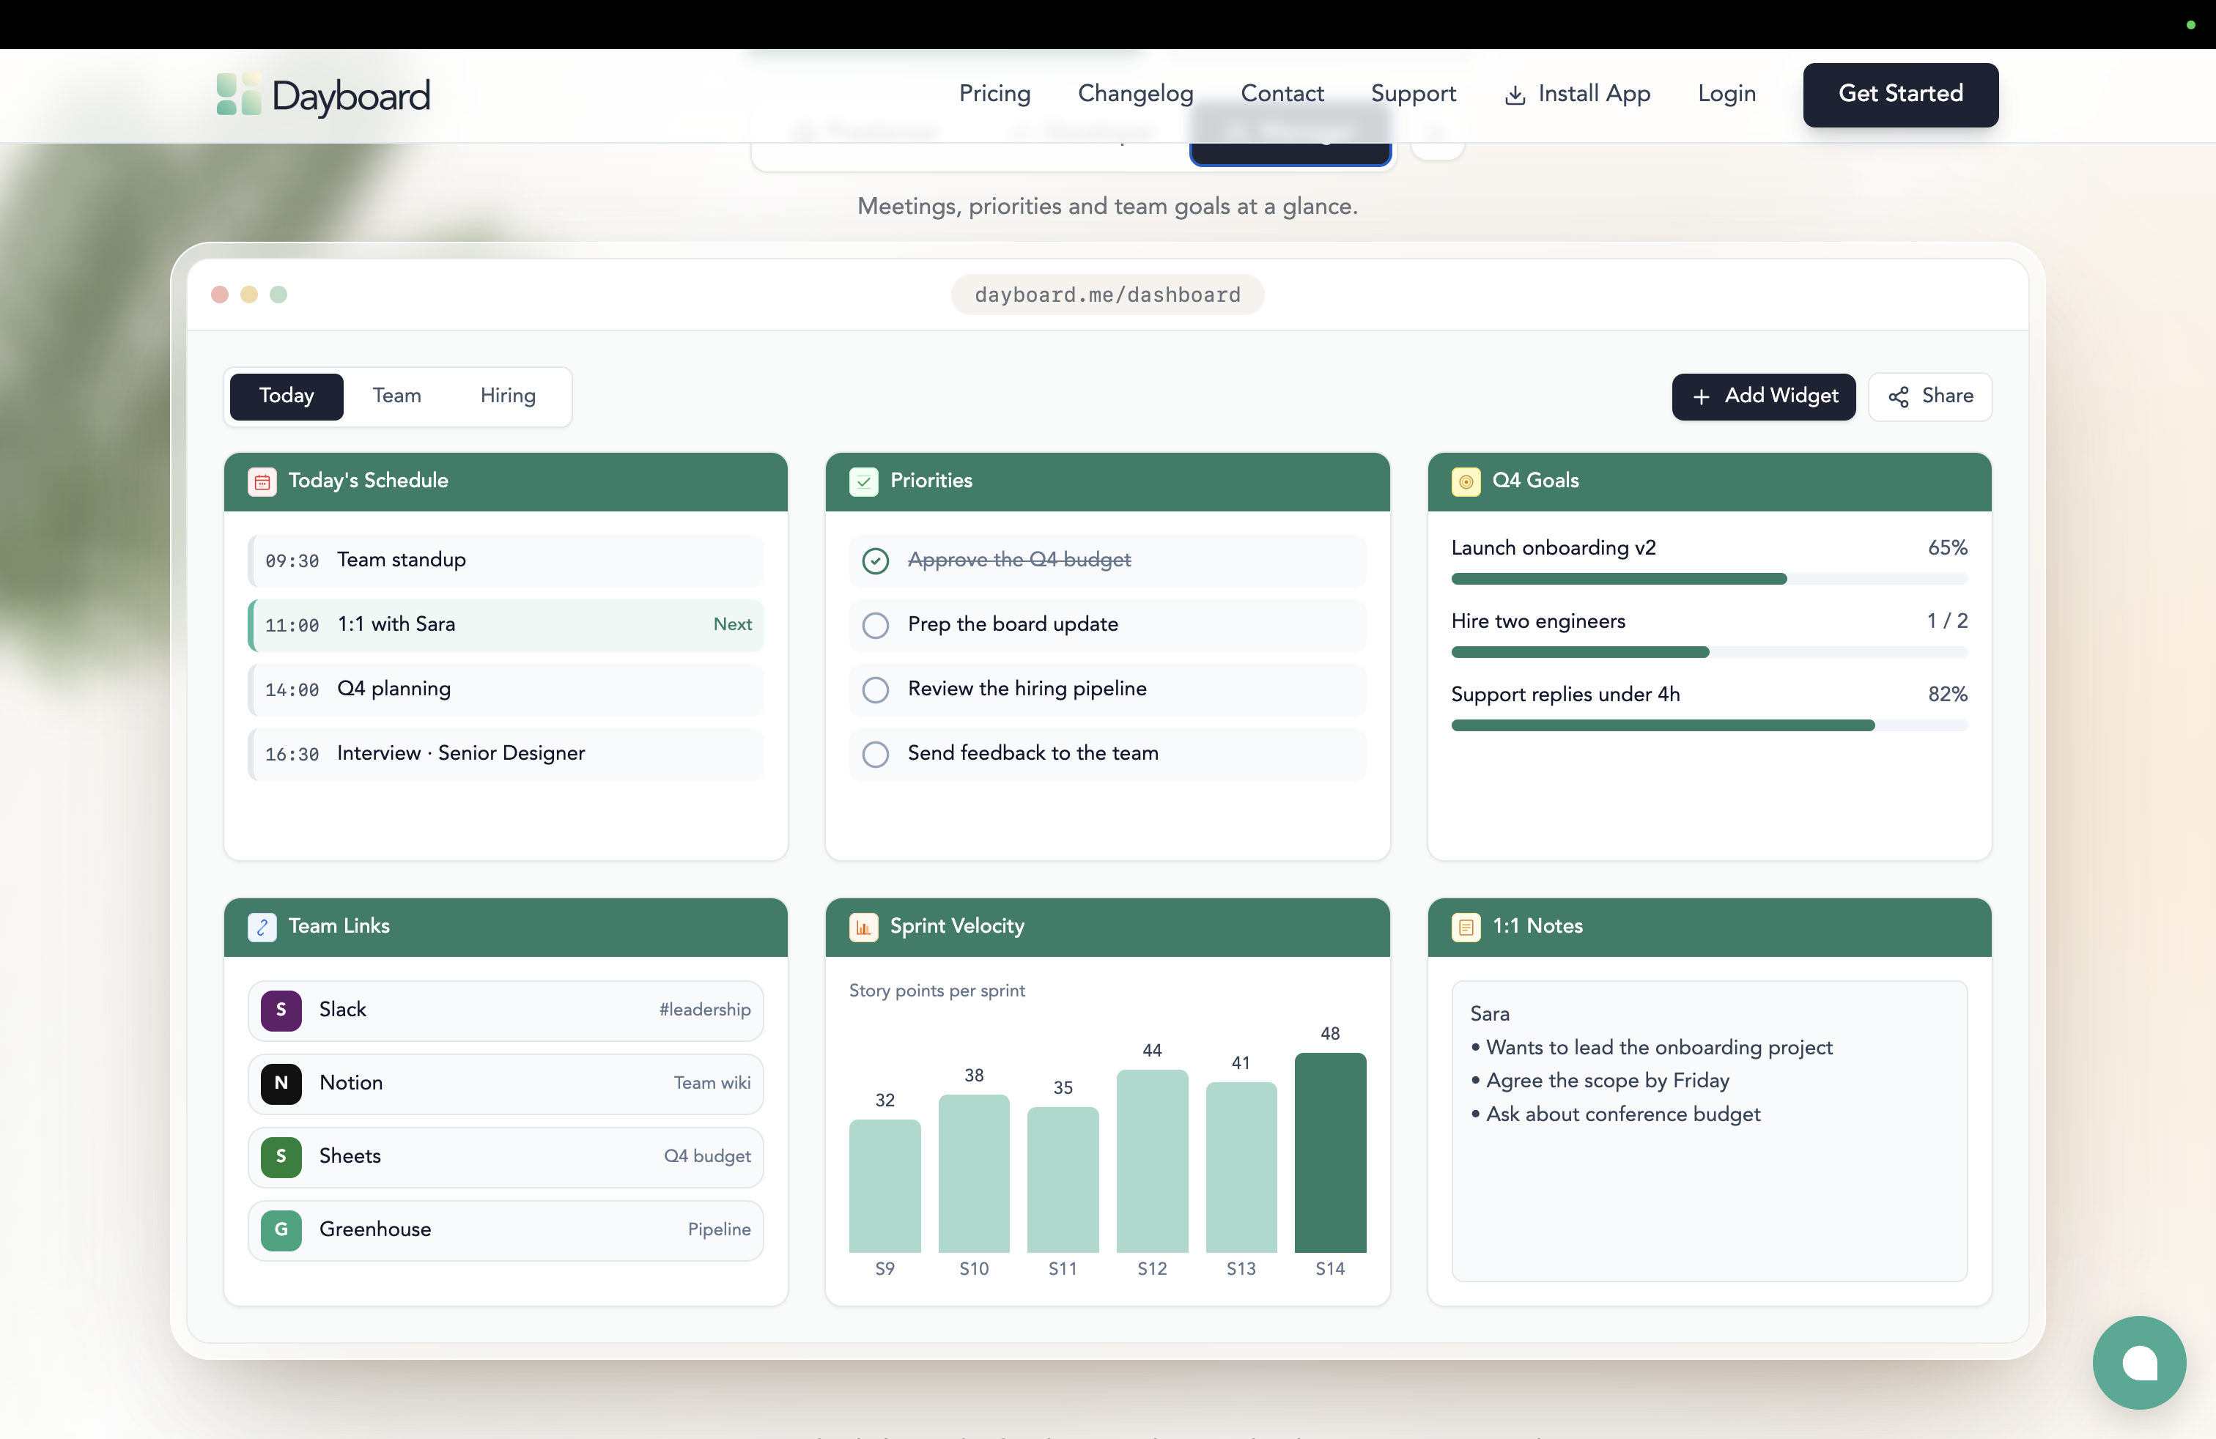Image resolution: width=2216 pixels, height=1439 pixels.
Task: Click the Priorities checkmark header icon
Action: pos(863,481)
